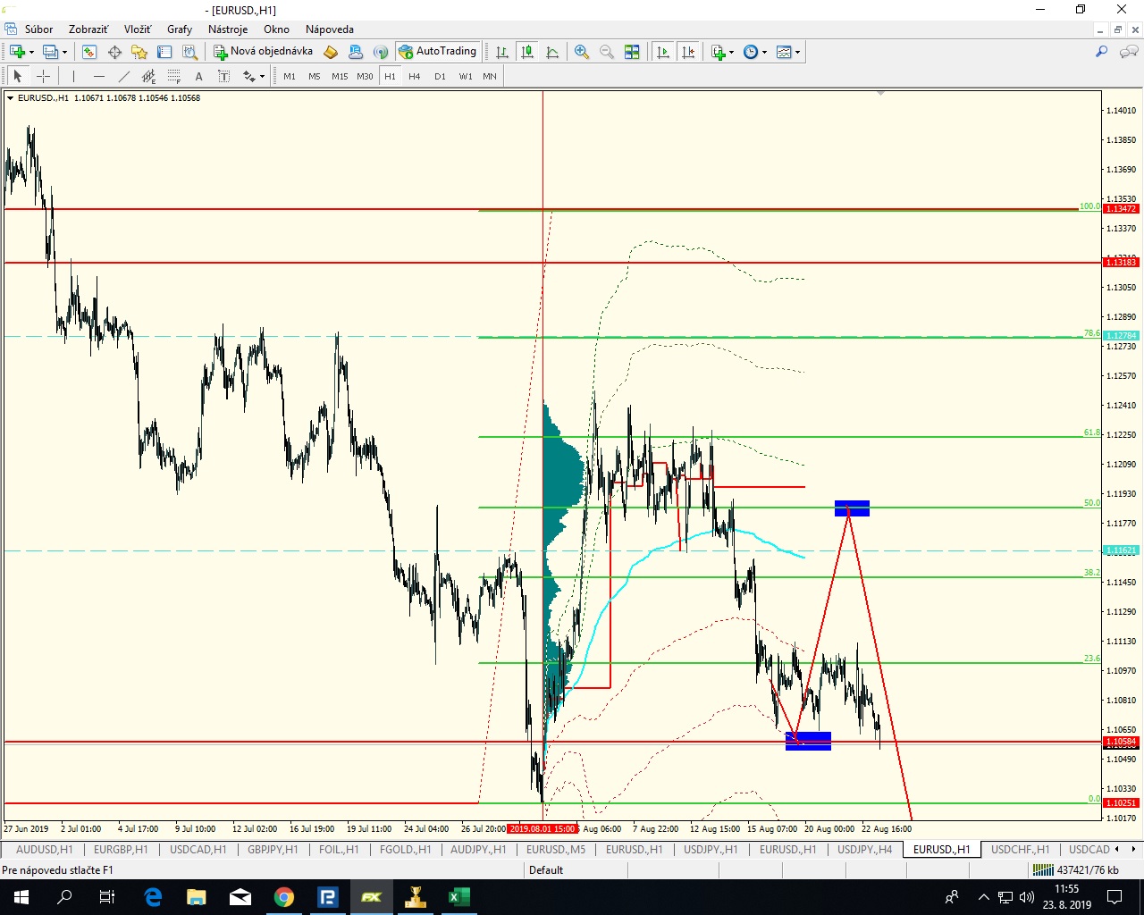Click the zoom out magnifier
1144x915 pixels.
coord(607,52)
